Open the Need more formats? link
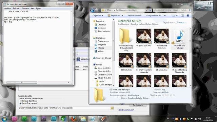Image resolution: width=217 pixels, height=122 pixels. [126, 110]
